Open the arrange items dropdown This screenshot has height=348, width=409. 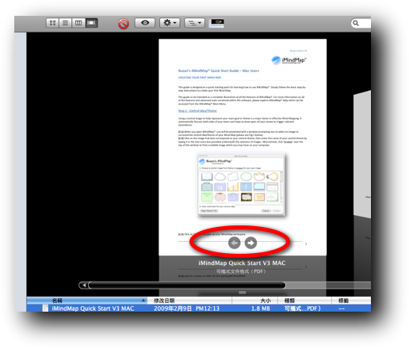(x=194, y=23)
